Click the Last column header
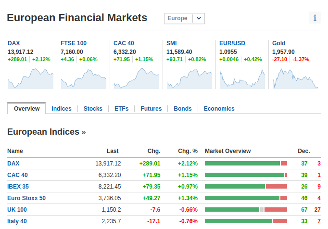 [113, 151]
